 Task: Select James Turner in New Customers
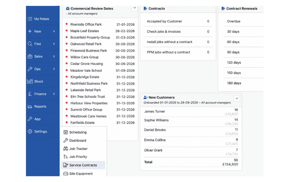pos(191,112)
